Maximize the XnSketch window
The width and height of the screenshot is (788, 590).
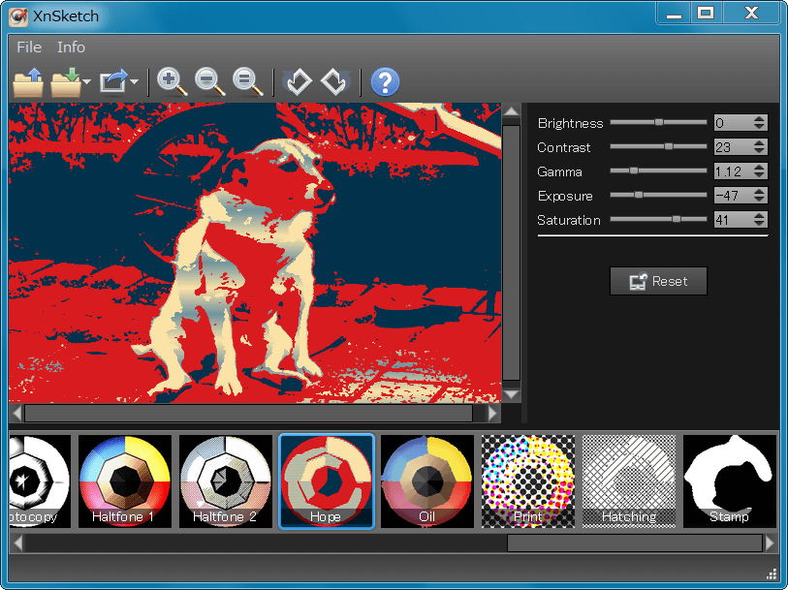705,14
